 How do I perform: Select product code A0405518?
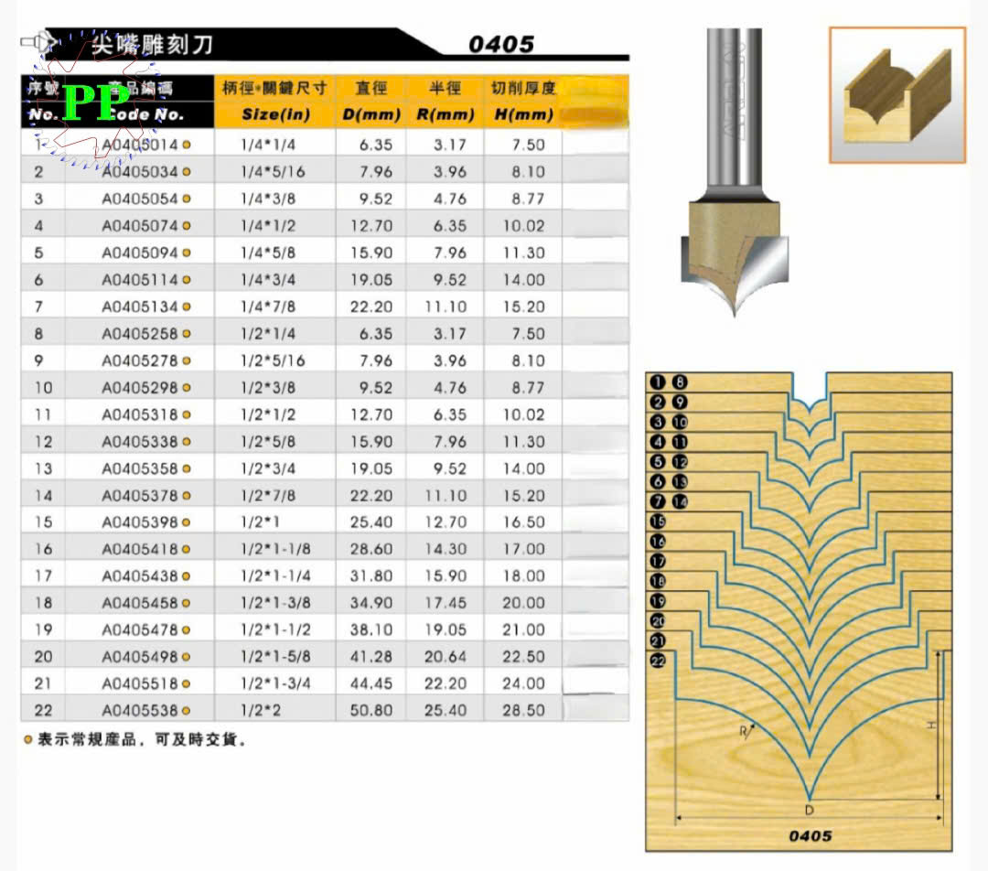140,683
